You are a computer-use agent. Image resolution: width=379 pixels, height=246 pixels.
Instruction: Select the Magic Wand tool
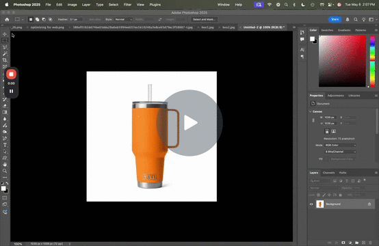pyautogui.click(x=5, y=53)
